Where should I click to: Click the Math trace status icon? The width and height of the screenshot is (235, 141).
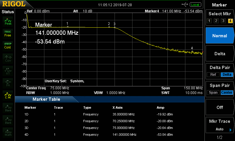point(8,132)
